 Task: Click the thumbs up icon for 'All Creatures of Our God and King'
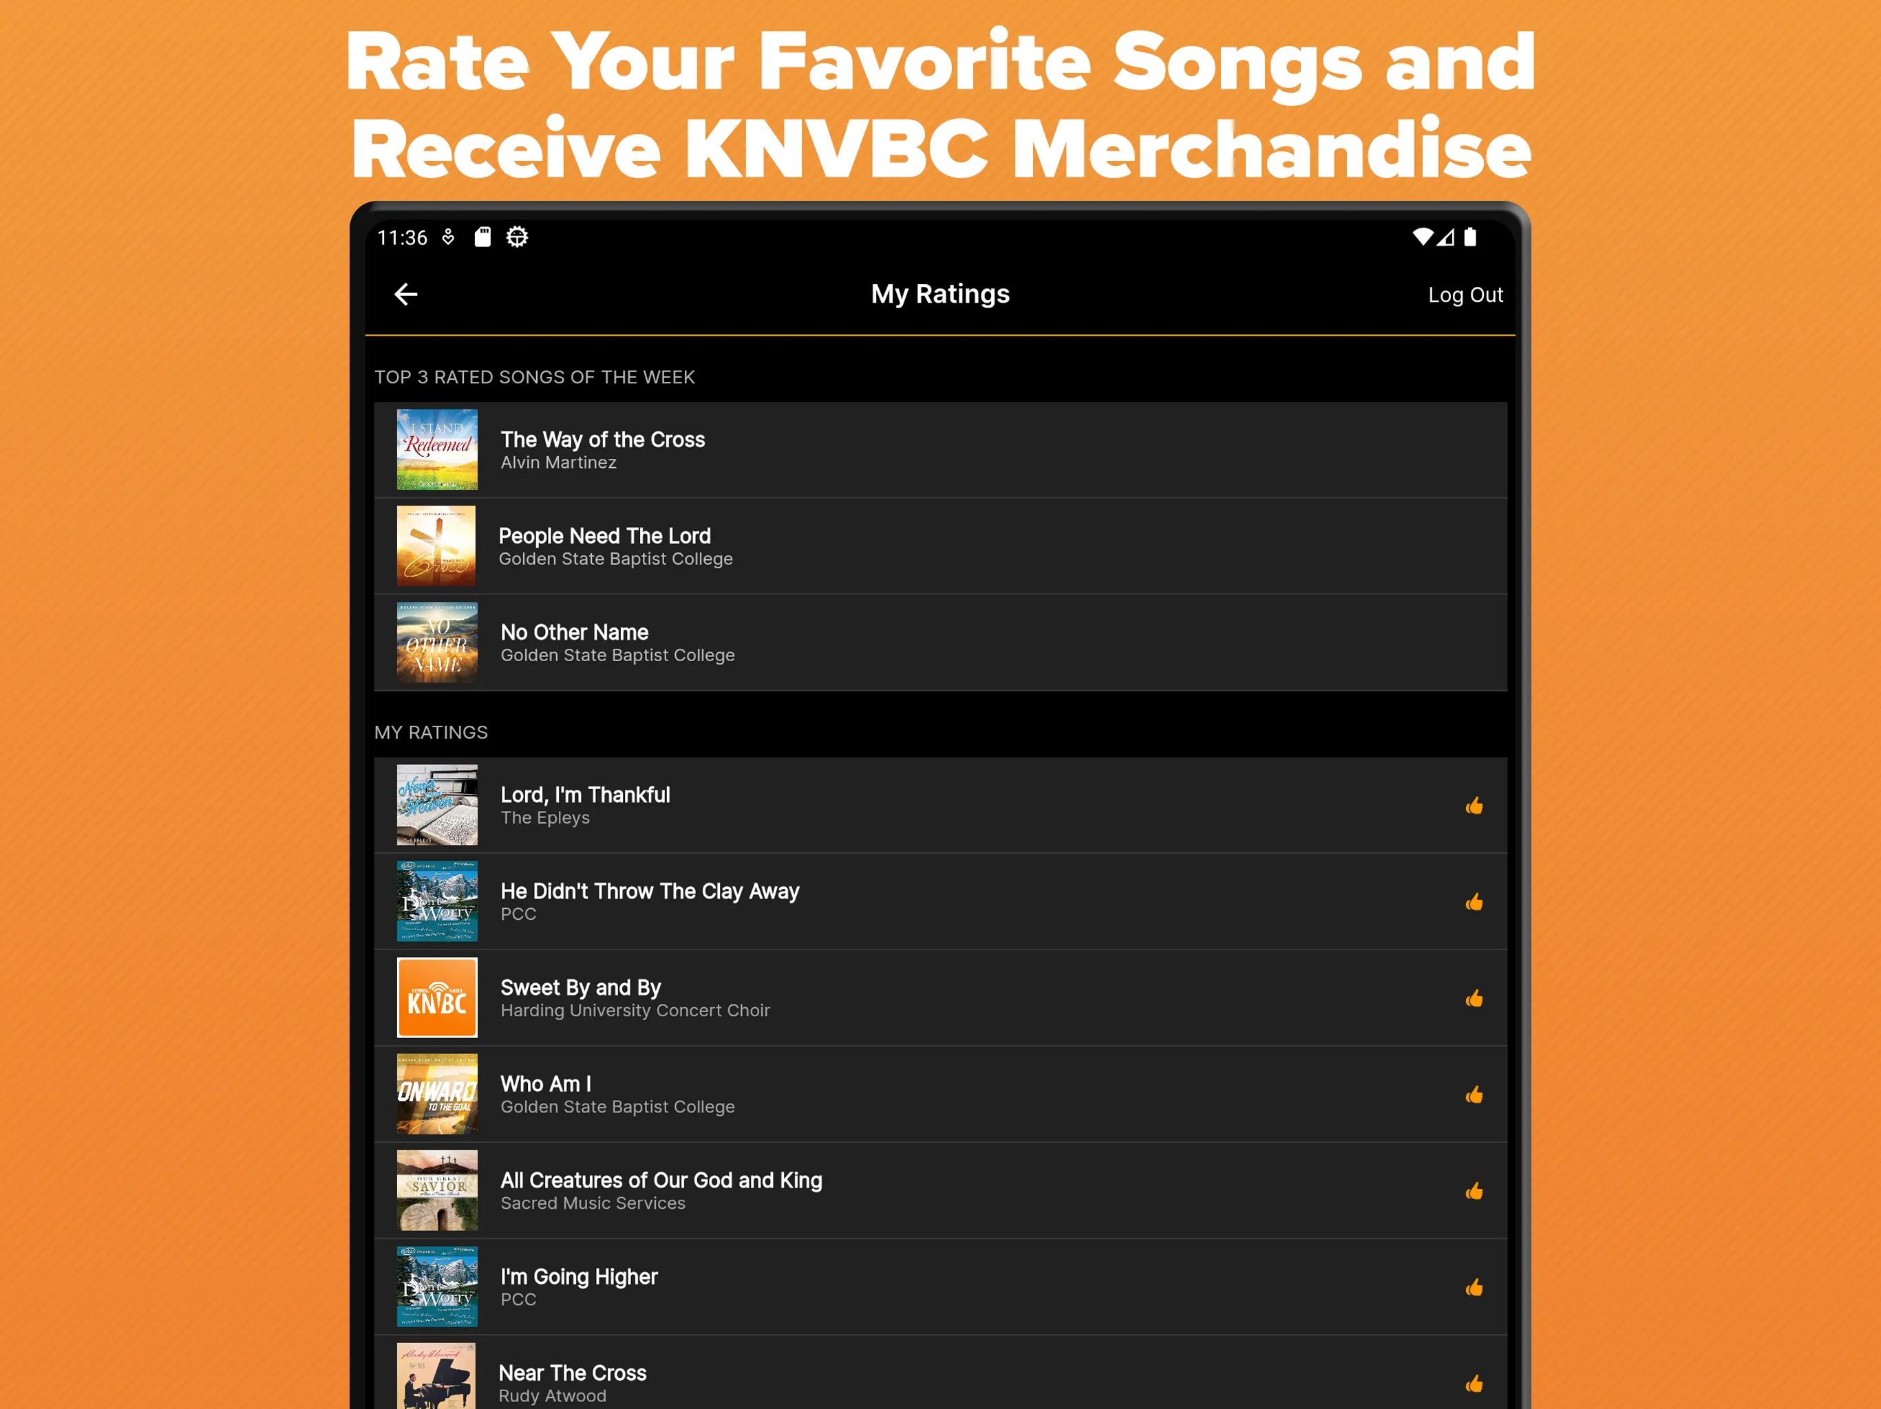pyautogui.click(x=1474, y=1190)
